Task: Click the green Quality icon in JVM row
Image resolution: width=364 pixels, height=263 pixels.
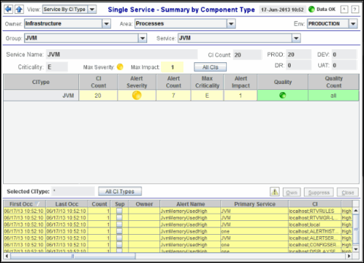Action: point(283,95)
